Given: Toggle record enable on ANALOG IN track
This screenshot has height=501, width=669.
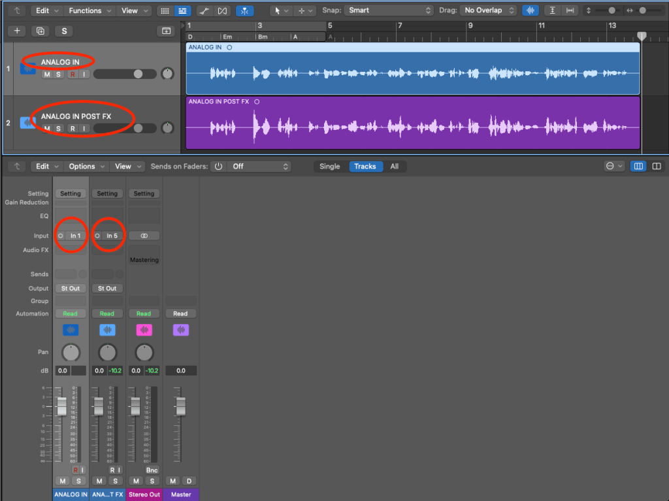Looking at the screenshot, I should 72,74.
